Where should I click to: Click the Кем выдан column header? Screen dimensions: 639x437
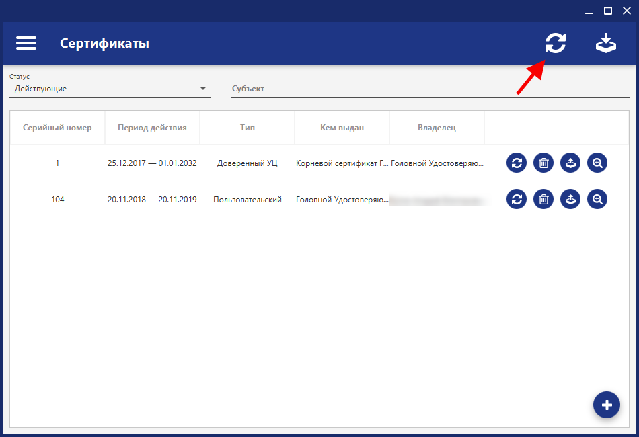click(x=342, y=128)
